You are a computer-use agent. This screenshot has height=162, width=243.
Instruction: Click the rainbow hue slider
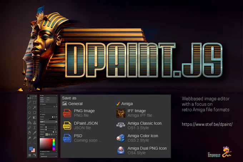(x=54, y=144)
